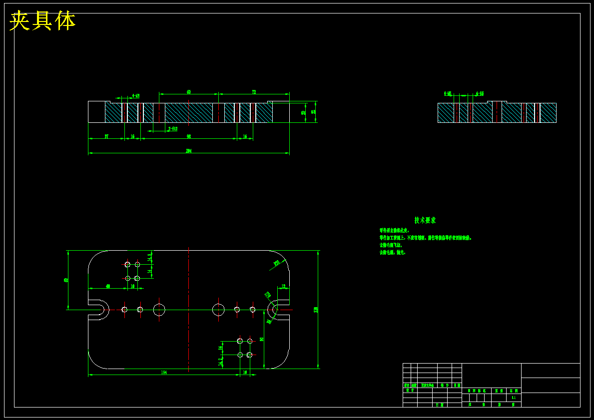Click the left U-shaped slot
The height and width of the screenshot is (420, 594).
coord(98,310)
